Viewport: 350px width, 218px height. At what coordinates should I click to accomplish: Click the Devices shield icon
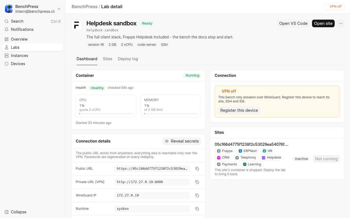click(x=7, y=64)
